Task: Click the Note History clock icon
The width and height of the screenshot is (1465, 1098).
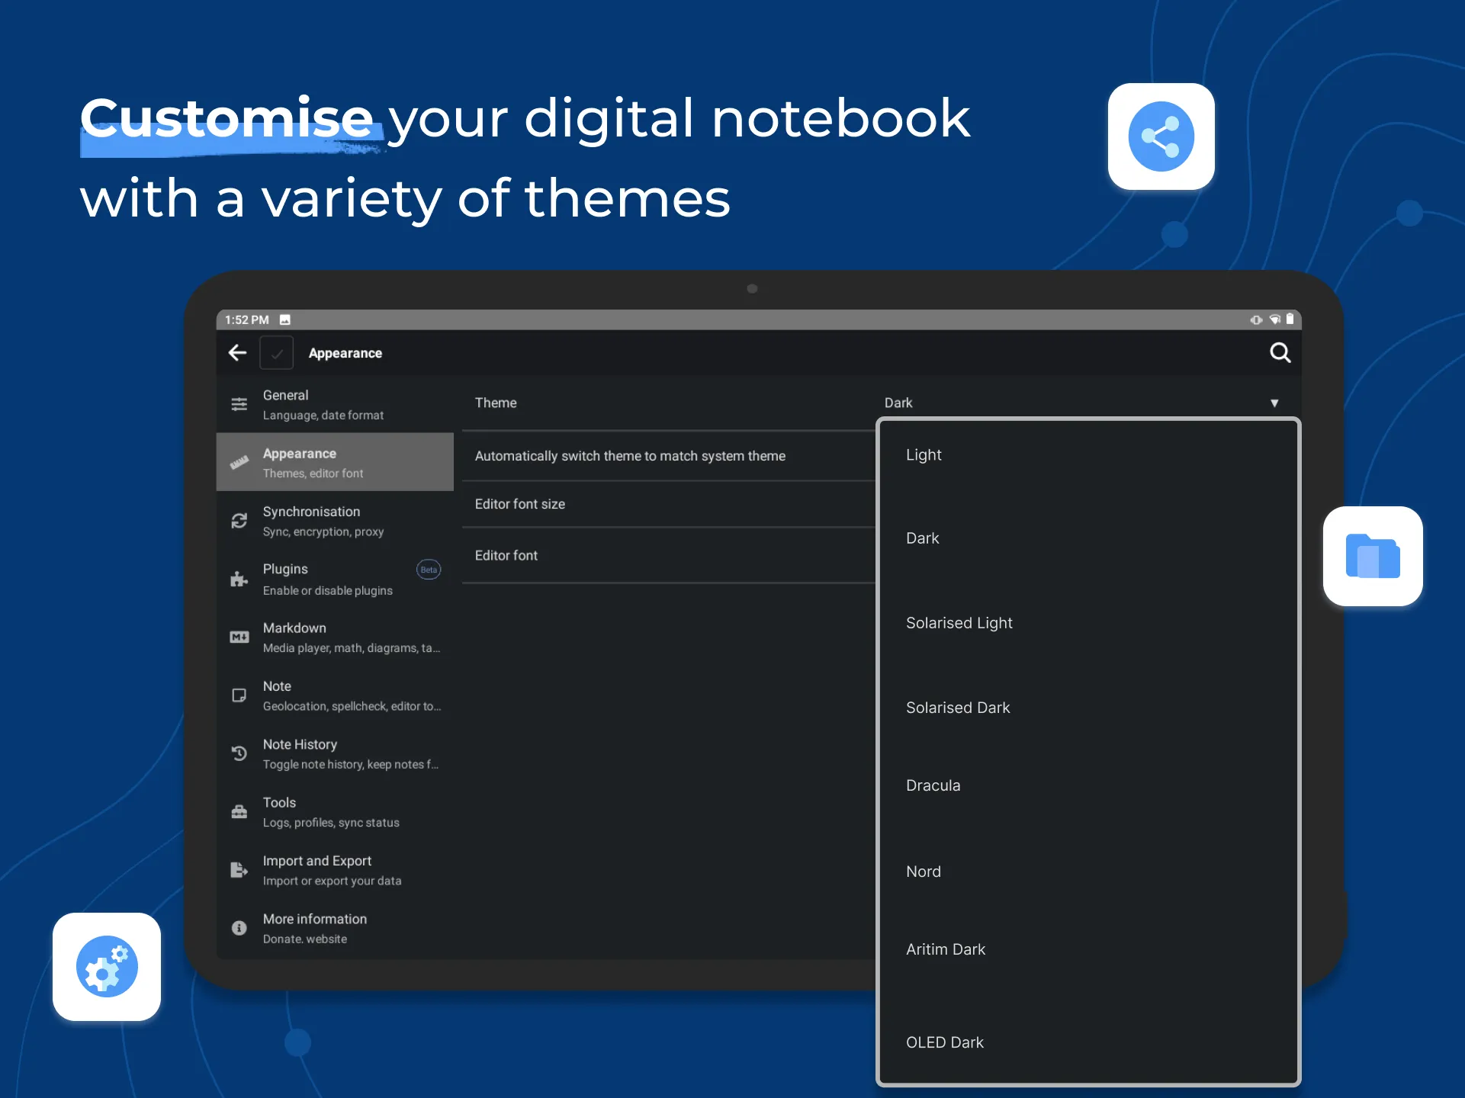Action: tap(239, 753)
